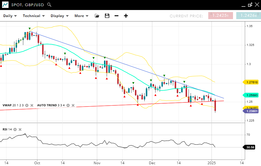Click the search magnifier next to GBP/USD
This screenshot has width=261, height=166.
[x=49, y=5]
